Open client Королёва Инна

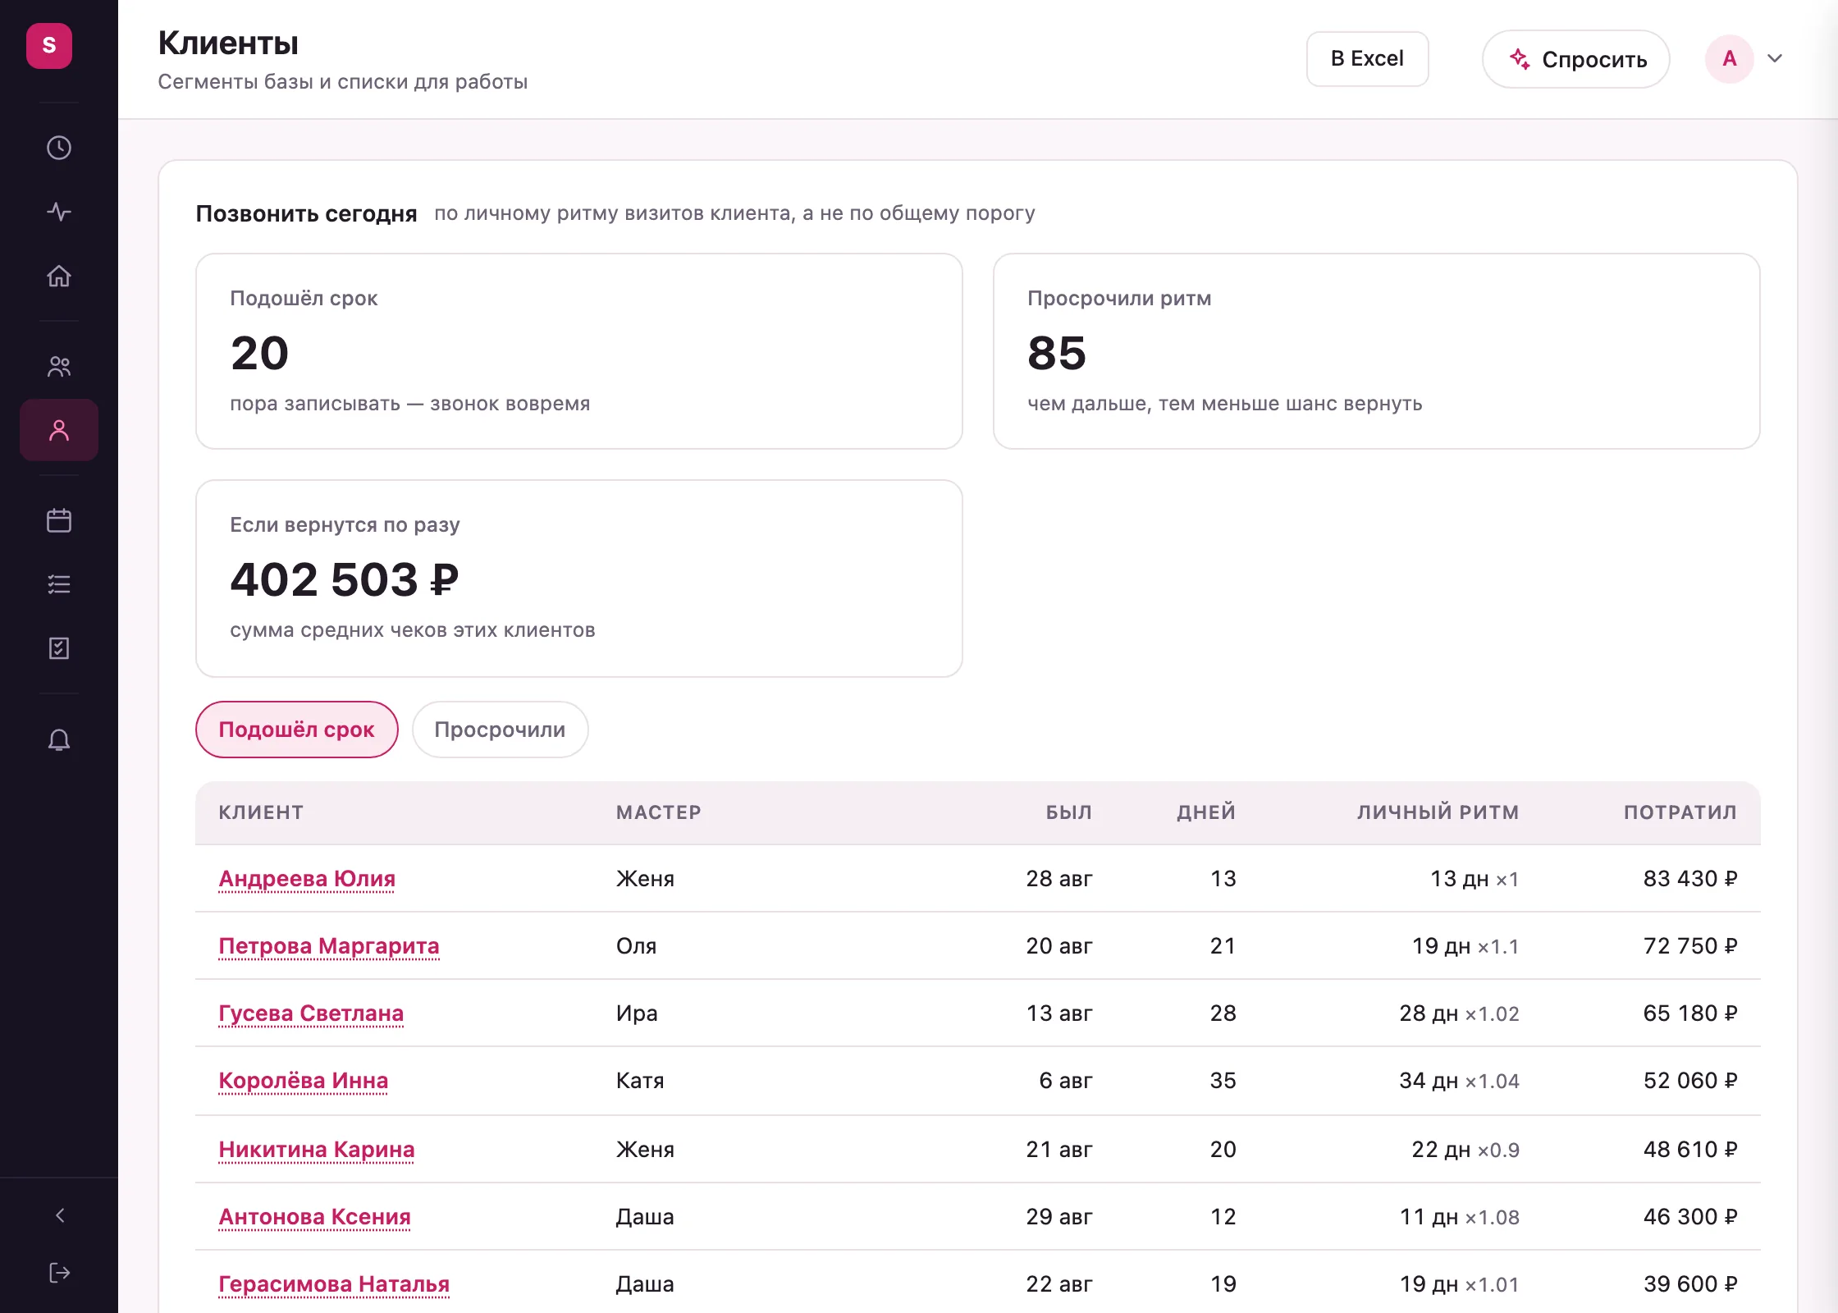[304, 1081]
